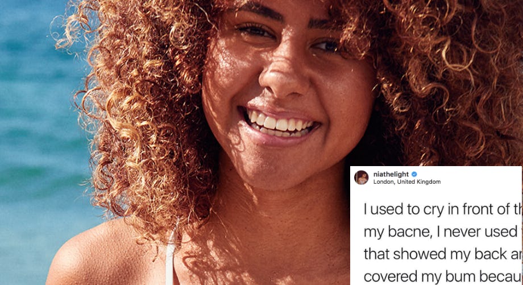Click the niathelight username

click(x=391, y=174)
